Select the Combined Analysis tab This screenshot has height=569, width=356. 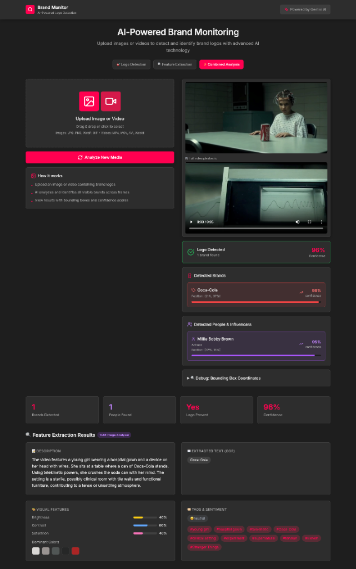[x=222, y=64]
